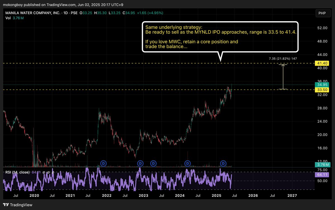Click the PHP currency button
This screenshot has width=335, height=210.
point(323,13)
